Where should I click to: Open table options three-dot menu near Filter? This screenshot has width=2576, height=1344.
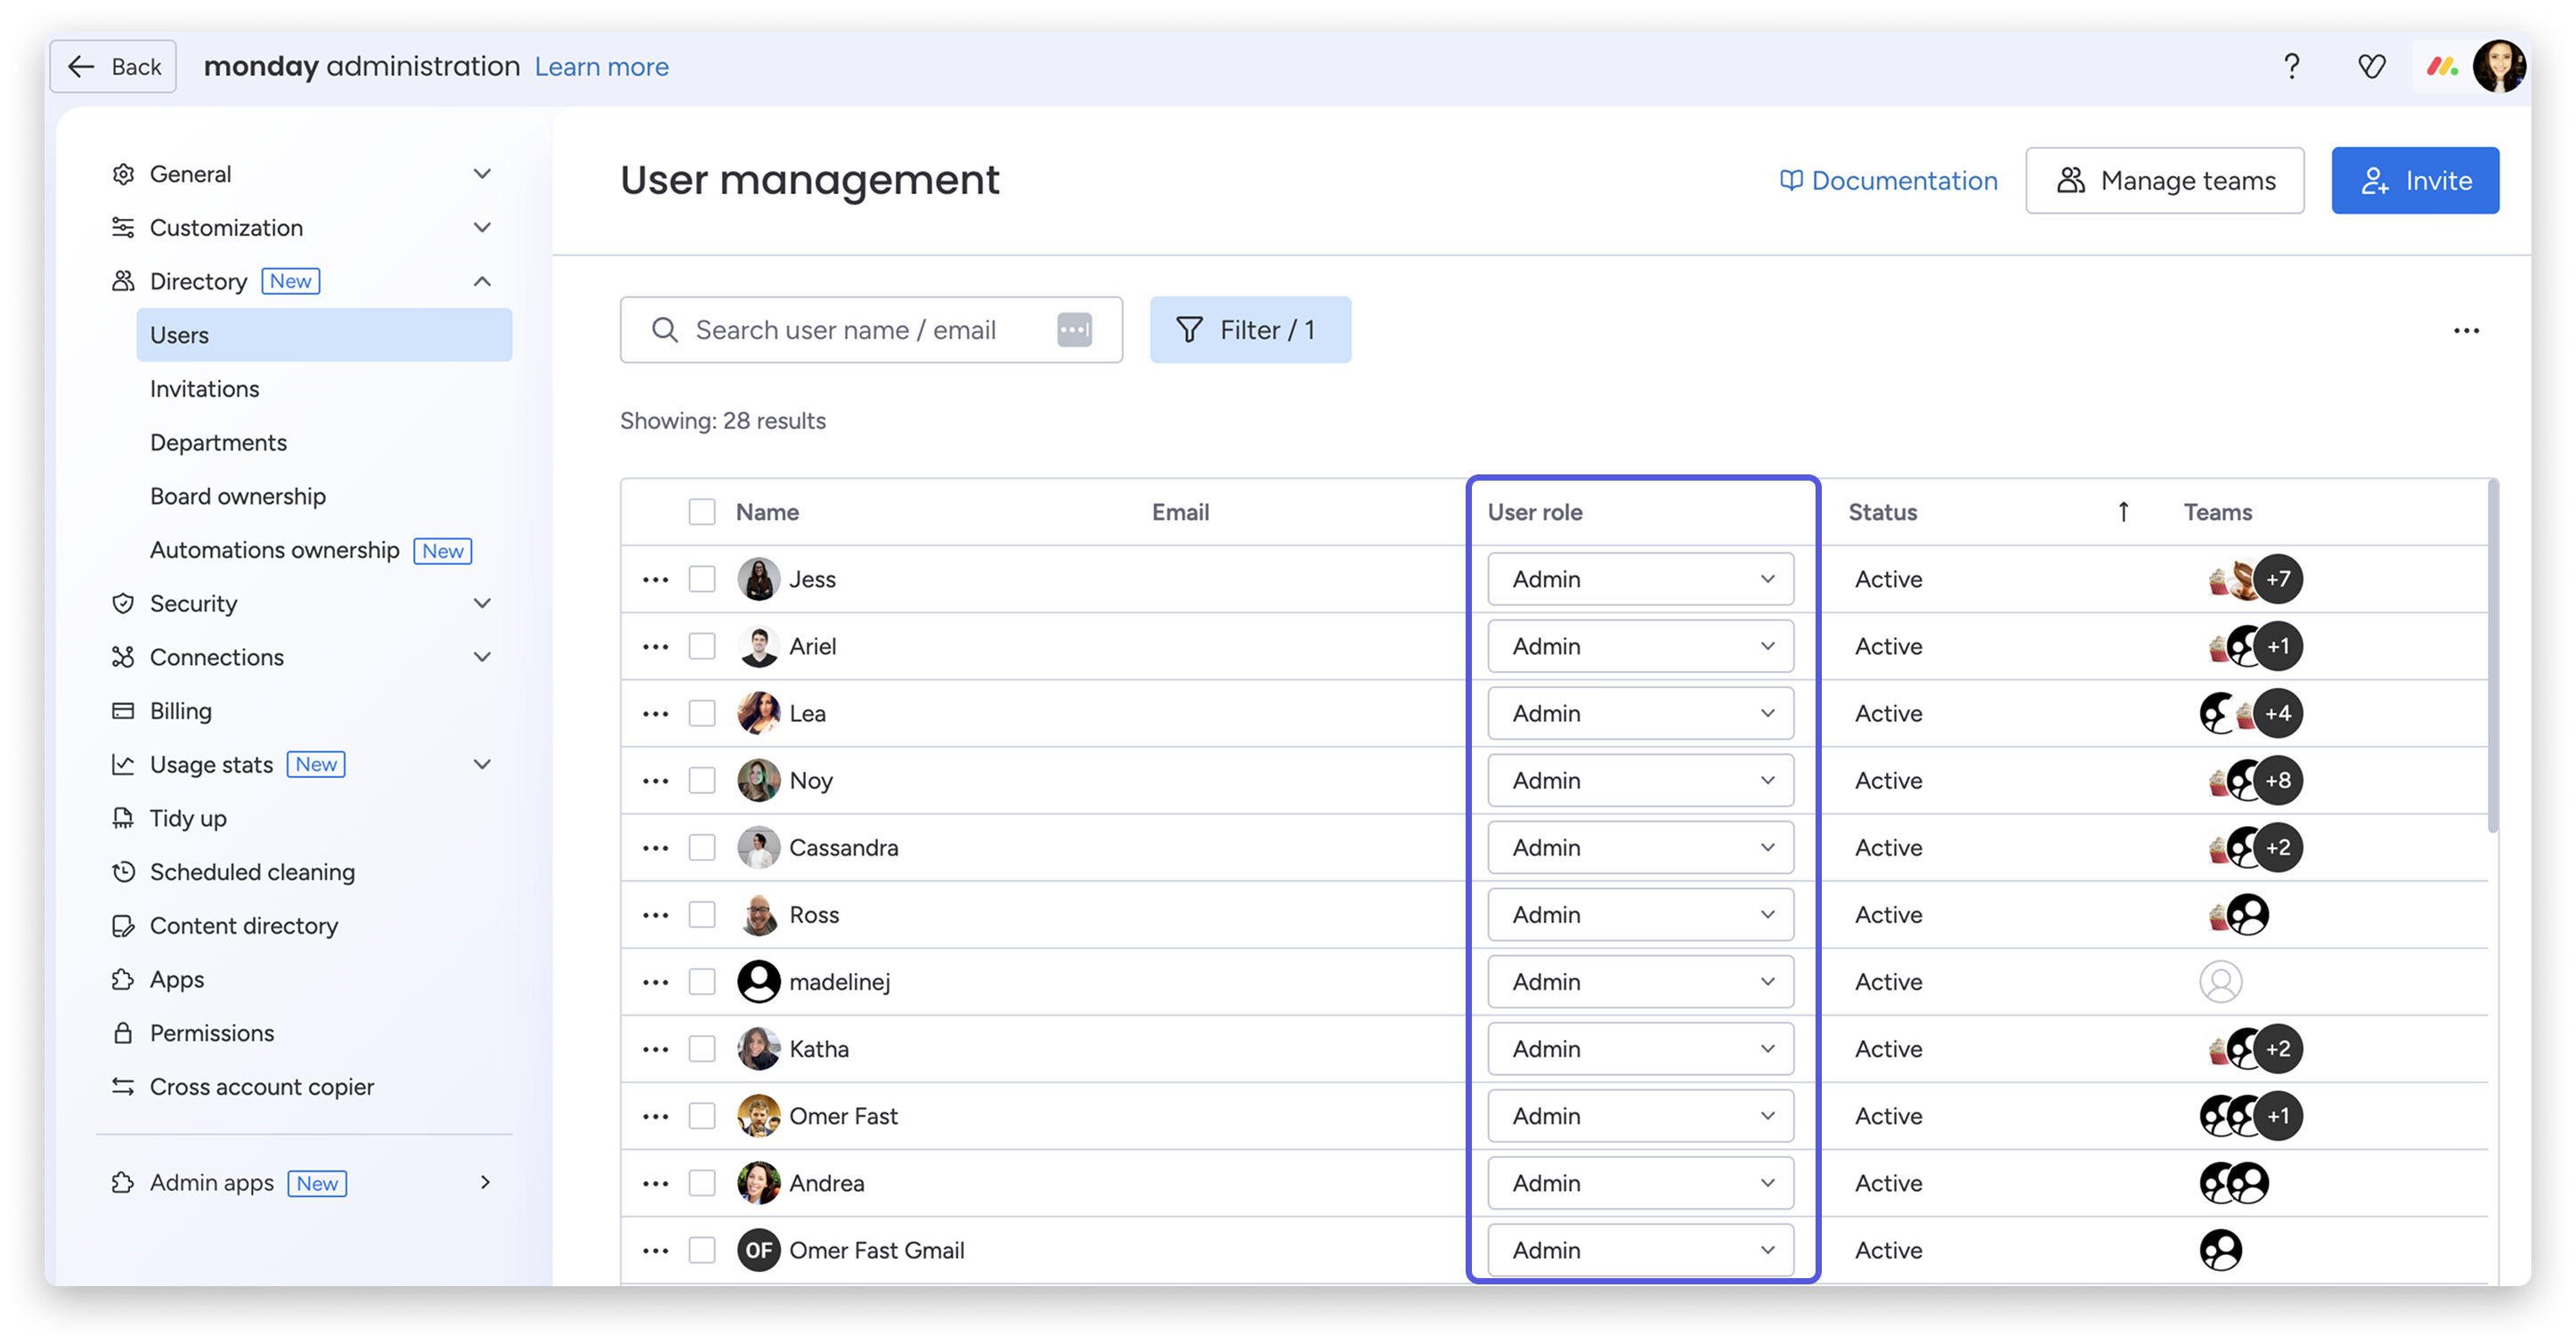tap(2466, 331)
